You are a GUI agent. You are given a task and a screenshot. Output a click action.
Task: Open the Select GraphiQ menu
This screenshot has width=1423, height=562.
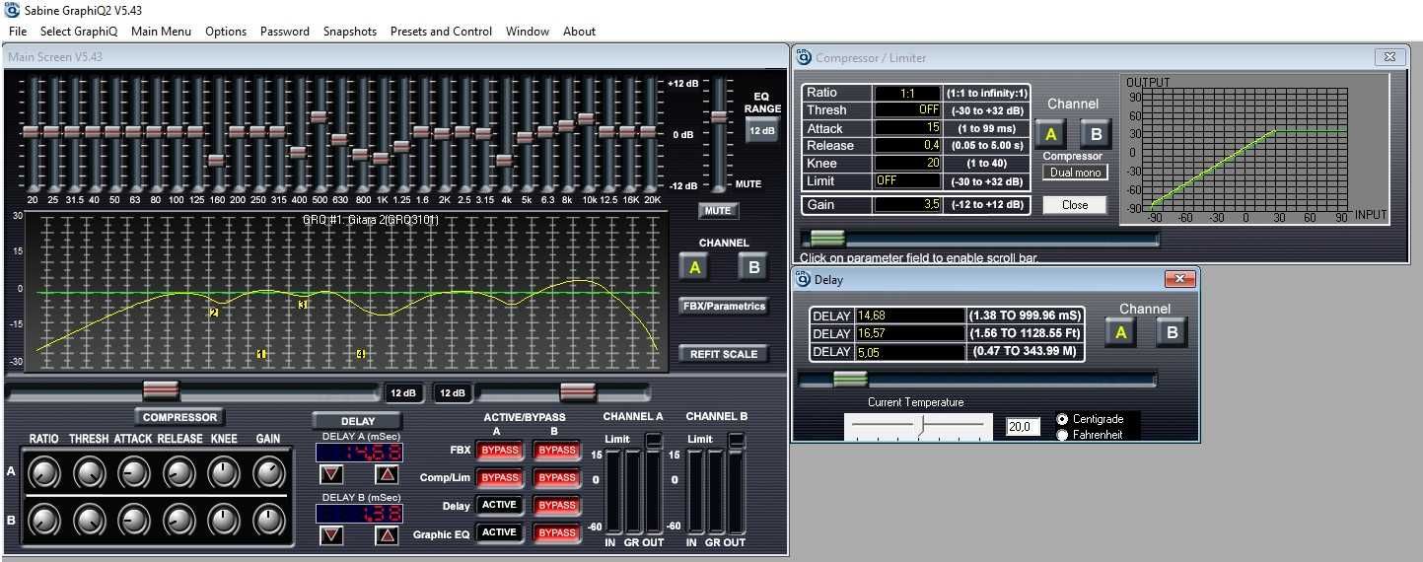coord(79,32)
